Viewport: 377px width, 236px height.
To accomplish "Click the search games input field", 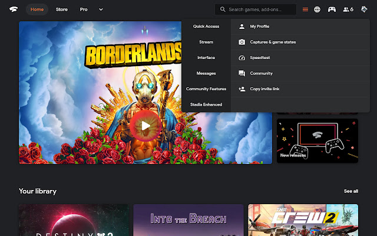I will pos(256,9).
